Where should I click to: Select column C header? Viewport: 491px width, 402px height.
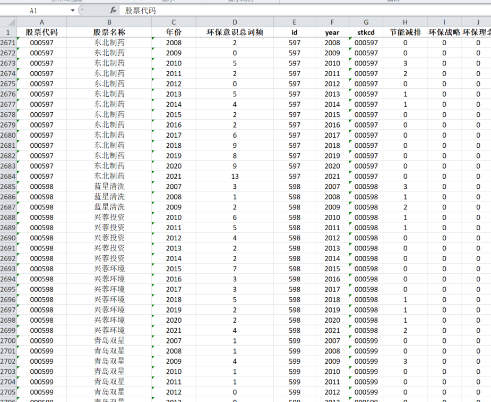(x=174, y=22)
